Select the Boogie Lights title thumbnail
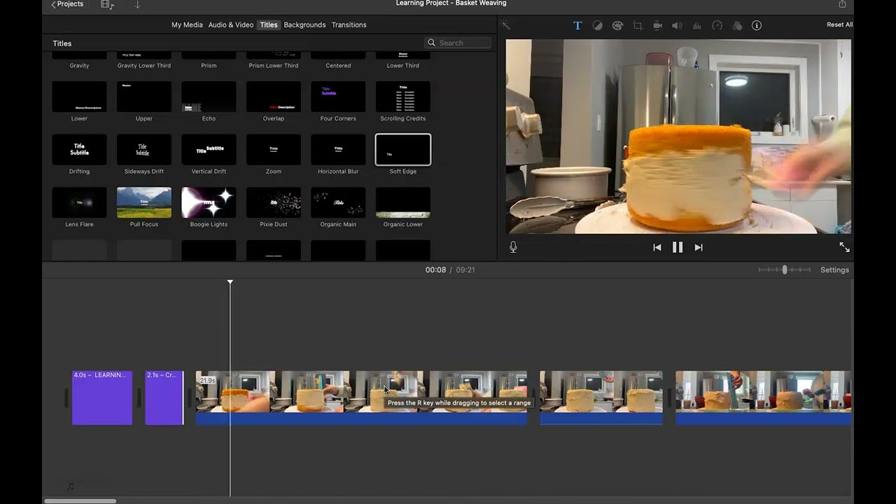Screen dimensions: 896x504 (x=209, y=202)
